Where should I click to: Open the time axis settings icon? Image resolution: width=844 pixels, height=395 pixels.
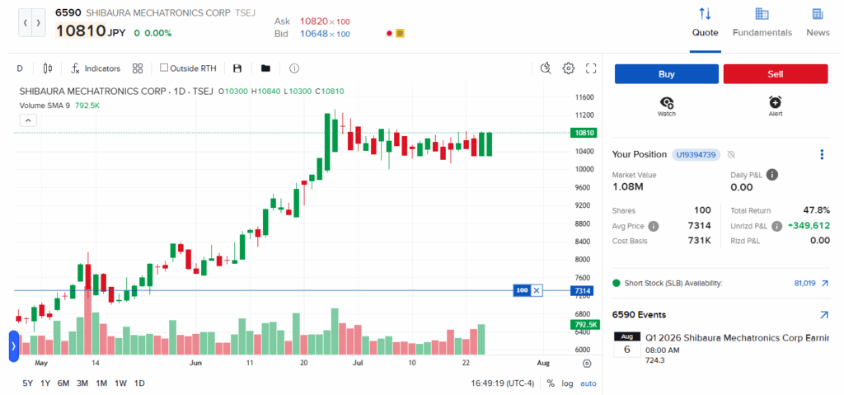click(x=587, y=363)
